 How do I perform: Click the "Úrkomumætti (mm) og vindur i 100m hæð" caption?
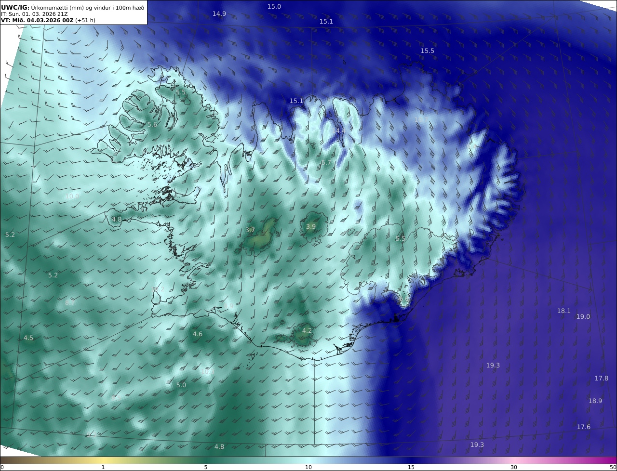(88, 8)
